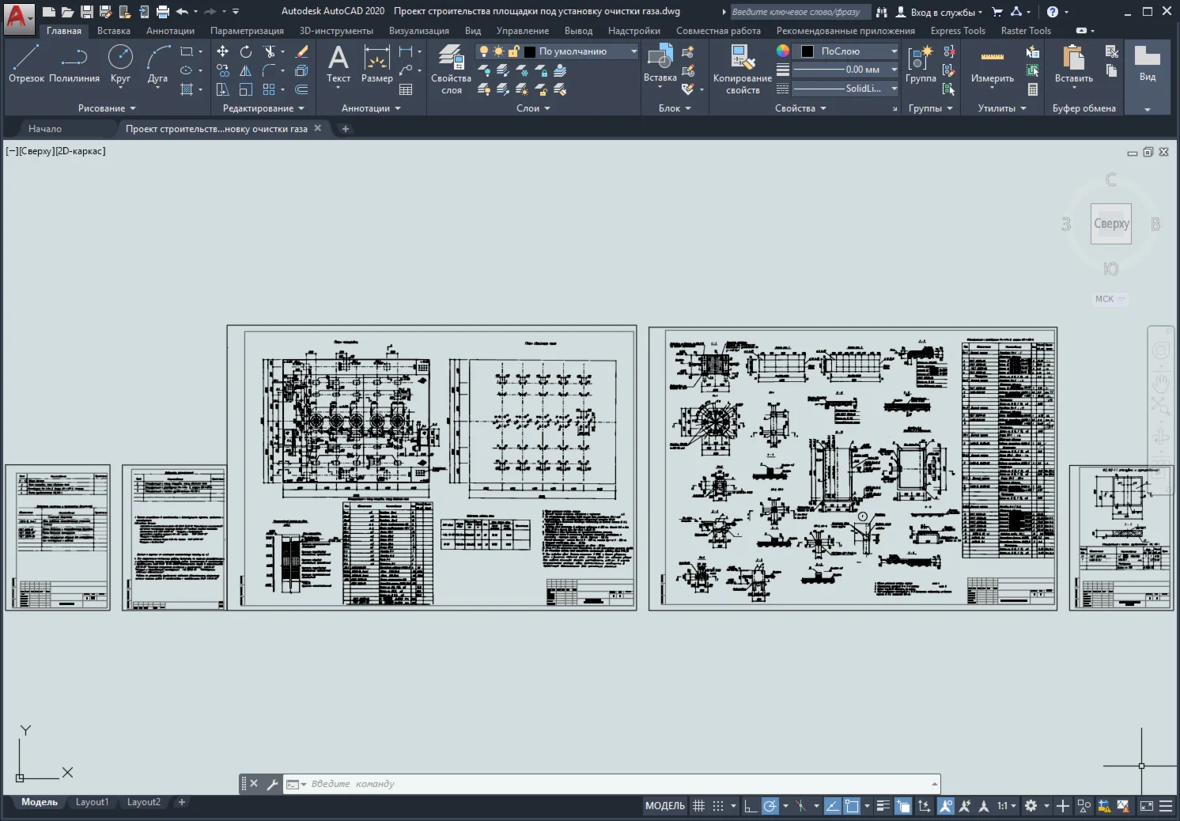Select the Отрезок line tool
1180x821 pixels.
[26, 63]
